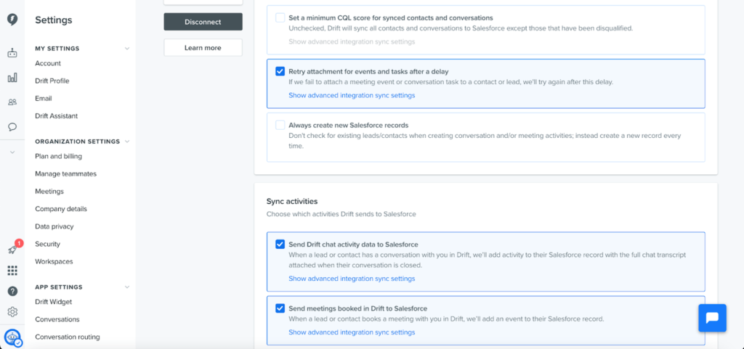Enable minimum CQL score checkbox
744x349 pixels.
[x=280, y=18]
